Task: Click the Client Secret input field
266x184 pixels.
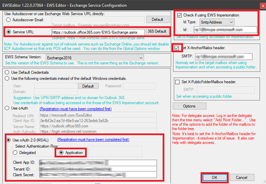Action: tap(98, 174)
